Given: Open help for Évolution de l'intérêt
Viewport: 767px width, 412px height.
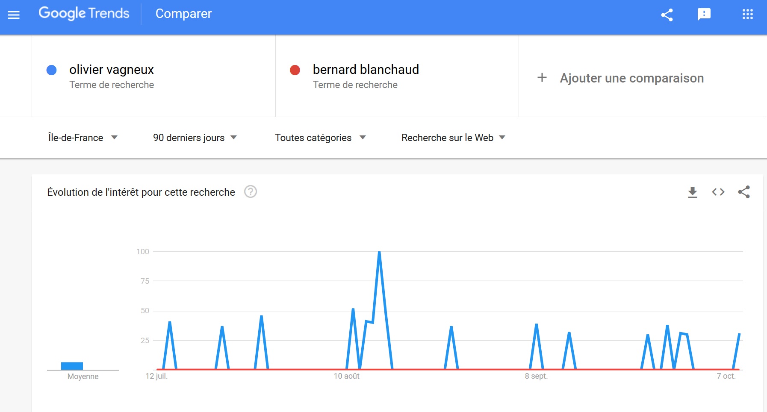Looking at the screenshot, I should [x=251, y=192].
